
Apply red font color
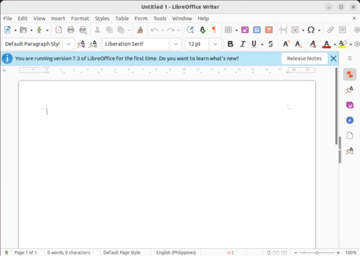(327, 44)
